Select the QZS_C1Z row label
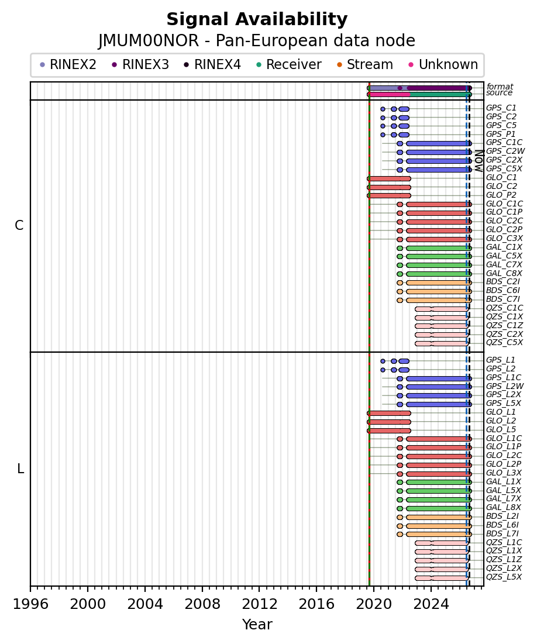The width and height of the screenshot is (537, 644). pyautogui.click(x=505, y=326)
